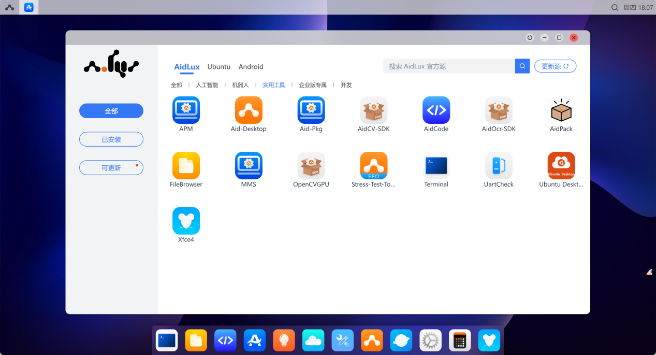Click the refresh icon in window title bar
The width and height of the screenshot is (656, 355).
pyautogui.click(x=529, y=37)
